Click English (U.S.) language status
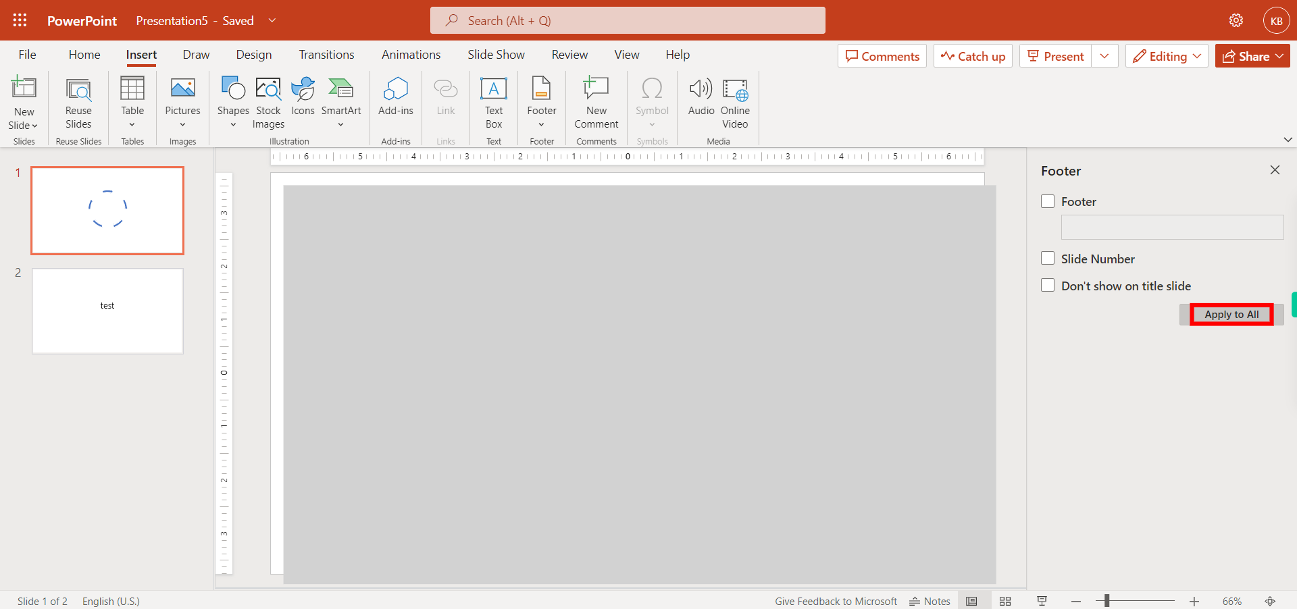This screenshot has height=609, width=1297. coord(111,601)
